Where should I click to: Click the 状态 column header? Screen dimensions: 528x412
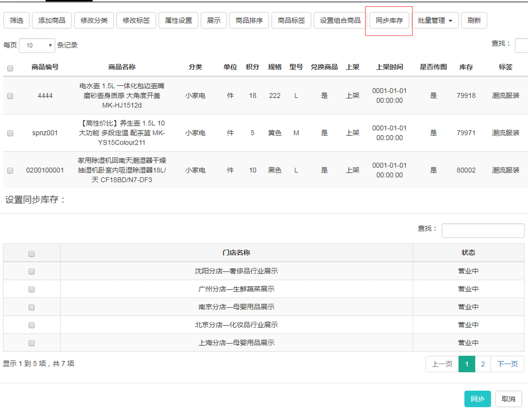click(468, 253)
